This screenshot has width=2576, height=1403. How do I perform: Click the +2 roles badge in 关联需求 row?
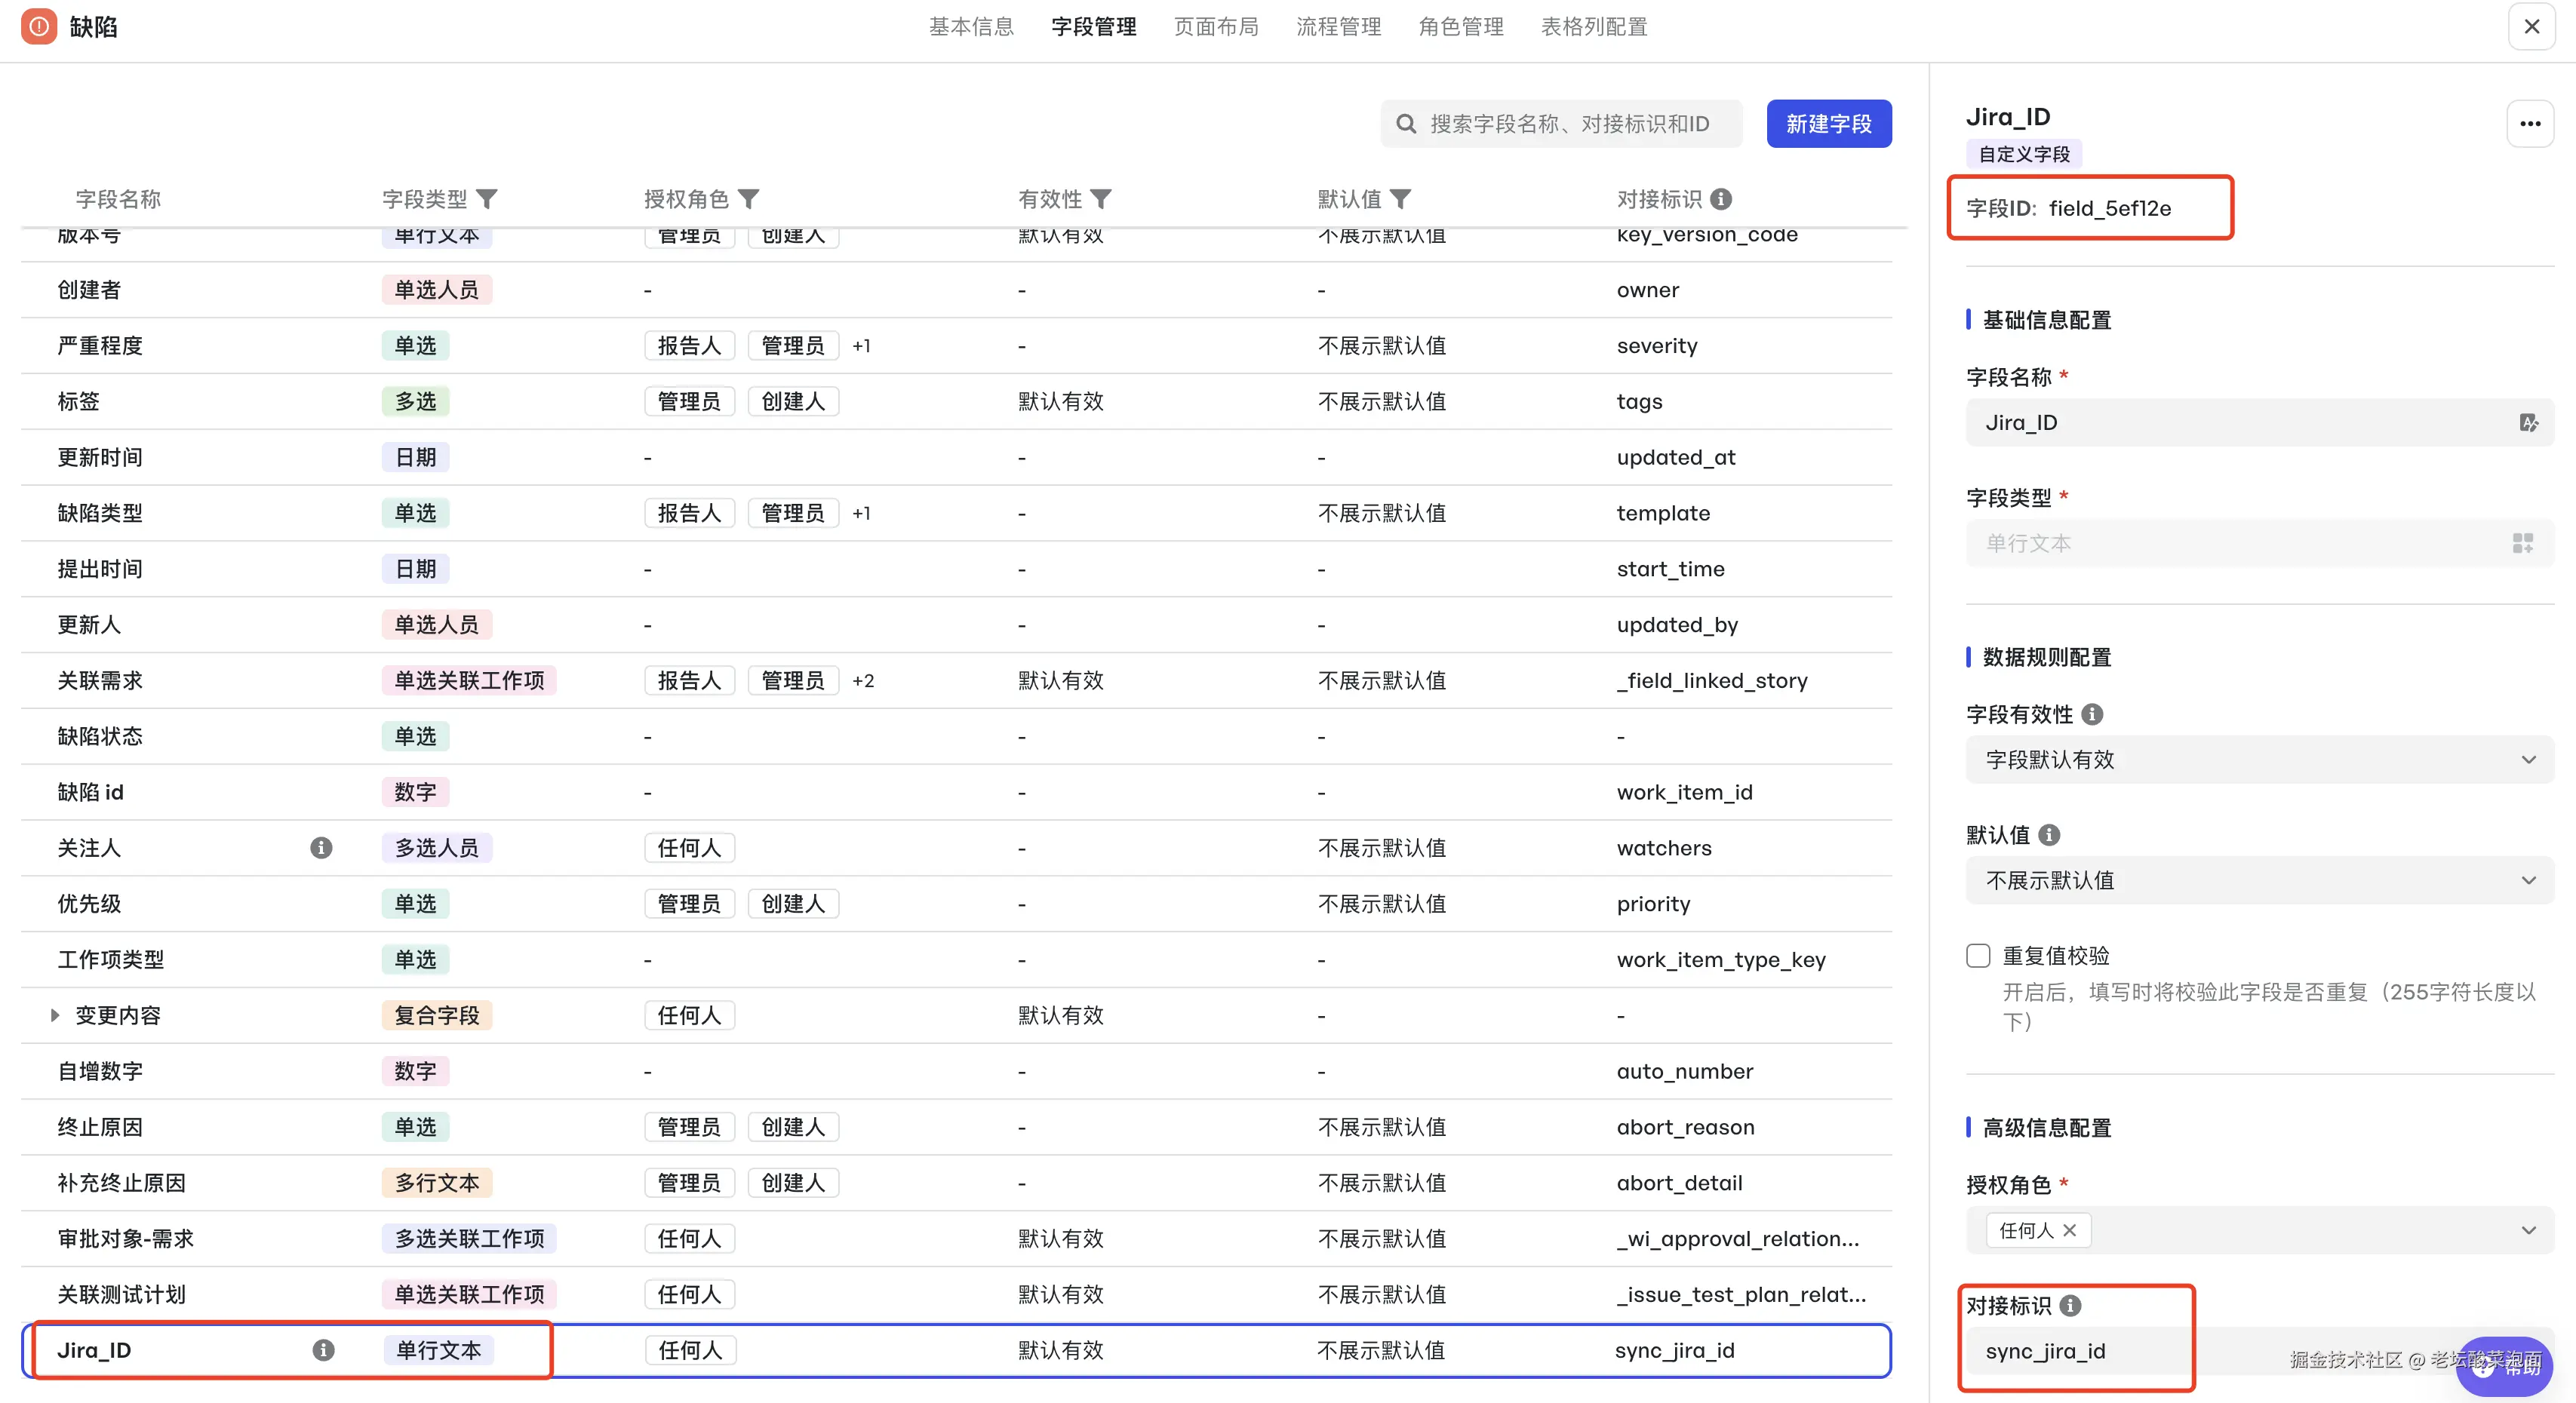863,681
